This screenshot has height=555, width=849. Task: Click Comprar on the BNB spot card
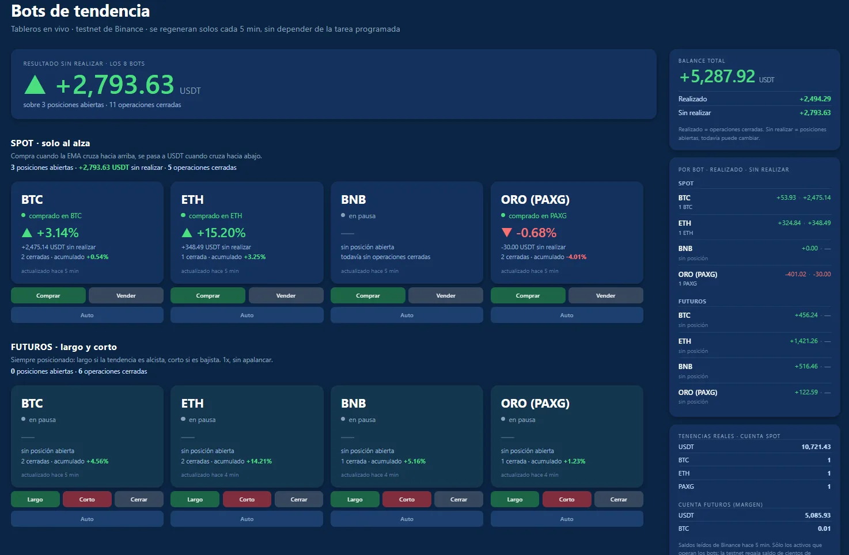(368, 295)
